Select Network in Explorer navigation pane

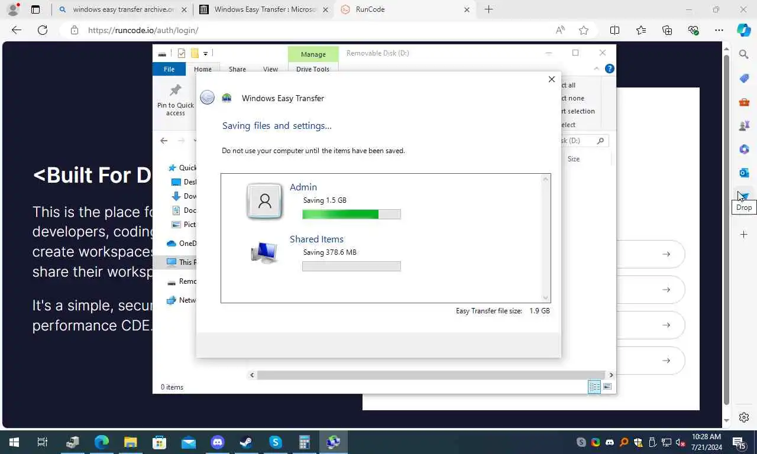click(181, 300)
